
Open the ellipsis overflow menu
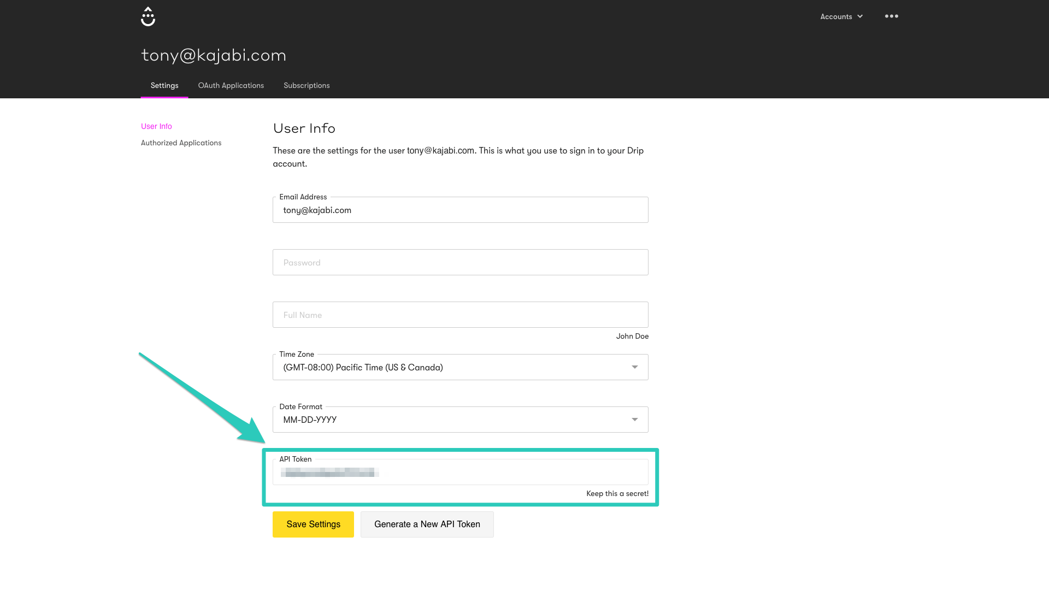(891, 16)
